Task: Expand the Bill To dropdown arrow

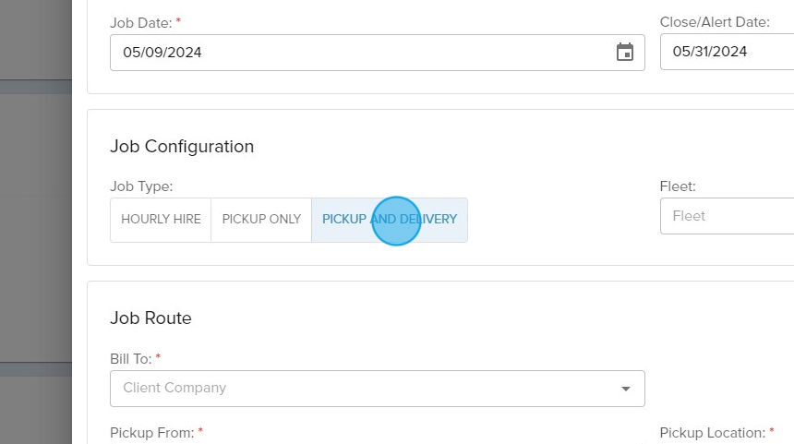Action: tap(626, 389)
